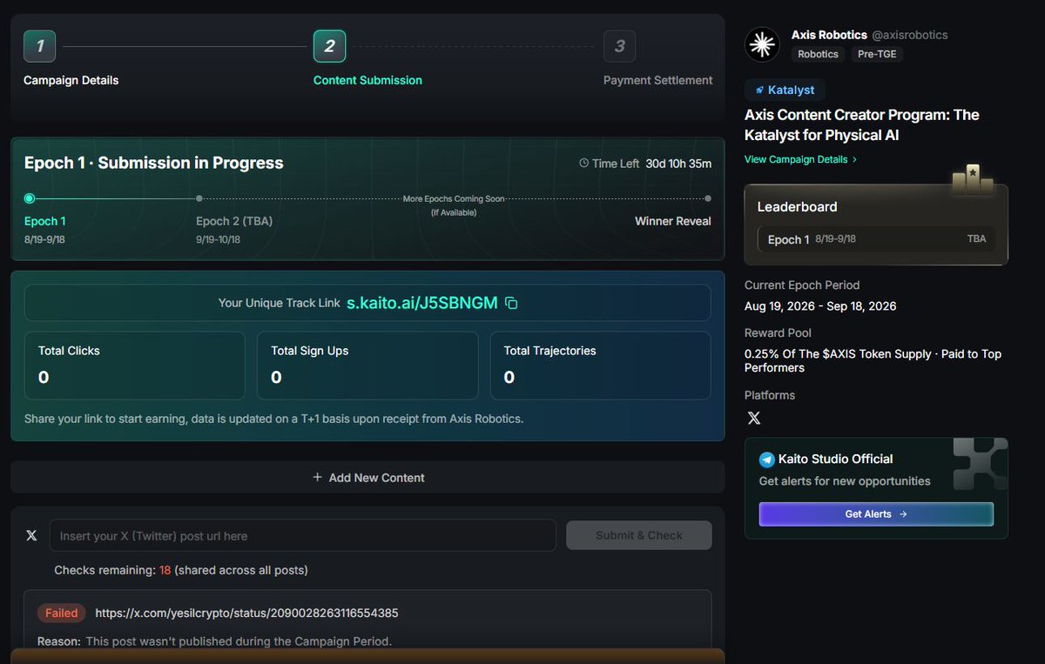The height and width of the screenshot is (664, 1045).
Task: Click the Axis Content Creator Program title
Action: pyautogui.click(x=862, y=125)
